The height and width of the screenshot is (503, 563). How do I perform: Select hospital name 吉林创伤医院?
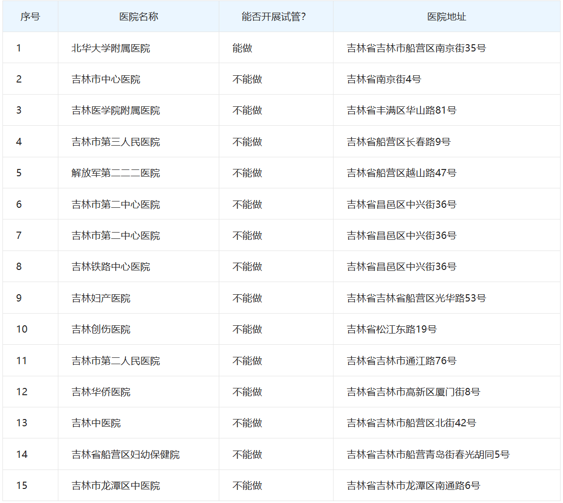click(x=101, y=330)
